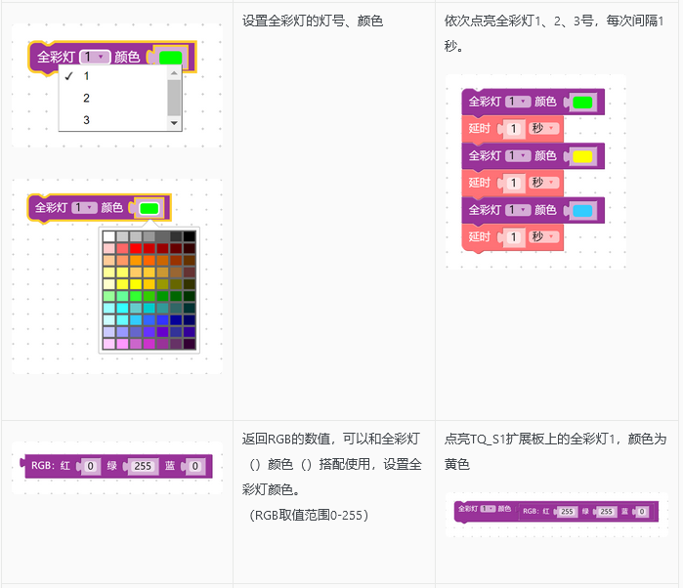Viewport: 683px width, 588px height.
Task: Open lamp dropdown on small bottom-right 全彩灯 block
Action: 488,509
